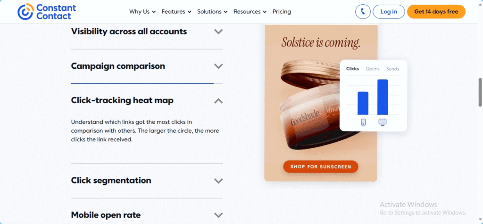Click the phone call icon button
Viewport: 483px width, 224px height.
[x=363, y=12]
